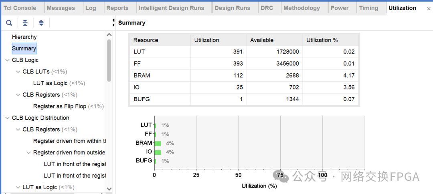Open the Design Runs tab
433x194 pixels.
pos(232,8)
